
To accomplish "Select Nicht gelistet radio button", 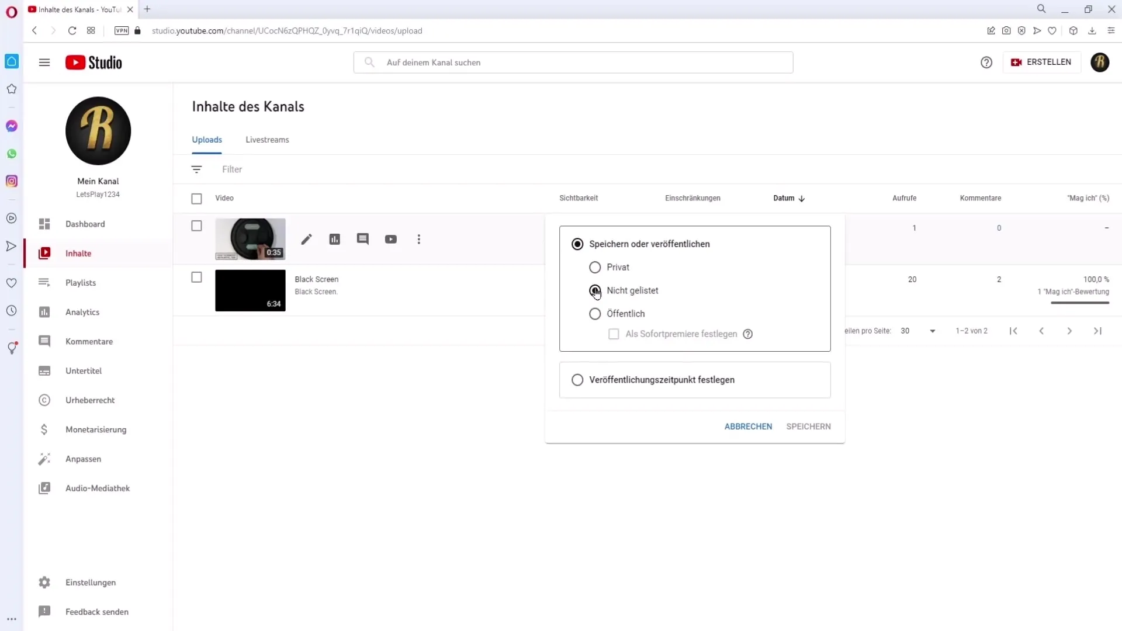I will click(595, 290).
